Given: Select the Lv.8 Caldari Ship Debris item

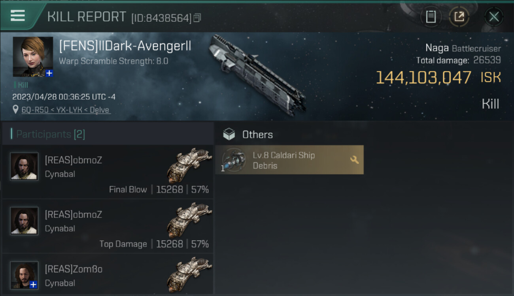Looking at the screenshot, I should pyautogui.click(x=289, y=160).
